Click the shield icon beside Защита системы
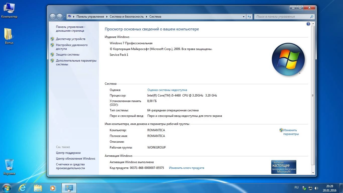This screenshot has width=343, height=193. [x=52, y=55]
